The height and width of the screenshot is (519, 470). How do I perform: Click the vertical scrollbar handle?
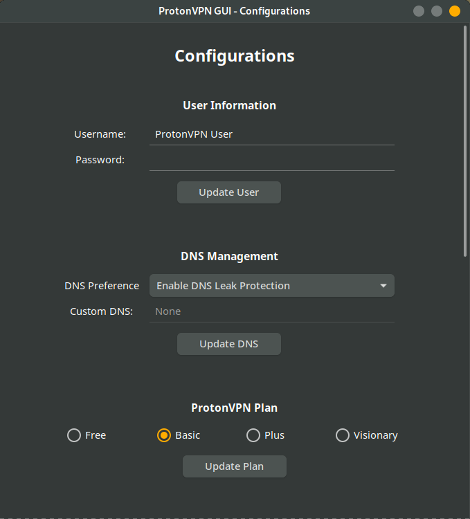(x=465, y=141)
